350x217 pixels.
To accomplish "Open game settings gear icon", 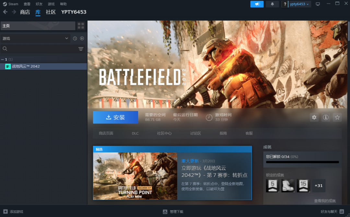I will coord(314,117).
